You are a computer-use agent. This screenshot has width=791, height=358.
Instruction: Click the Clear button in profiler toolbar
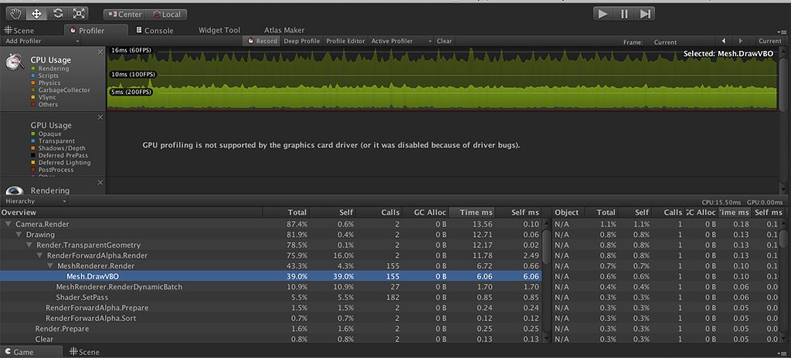pos(444,41)
